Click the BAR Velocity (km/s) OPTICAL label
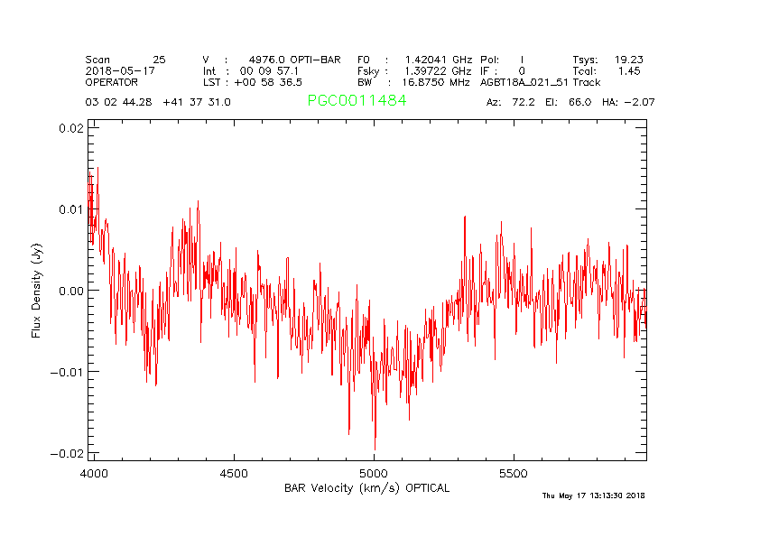This screenshot has height=537, width=760. [366, 488]
